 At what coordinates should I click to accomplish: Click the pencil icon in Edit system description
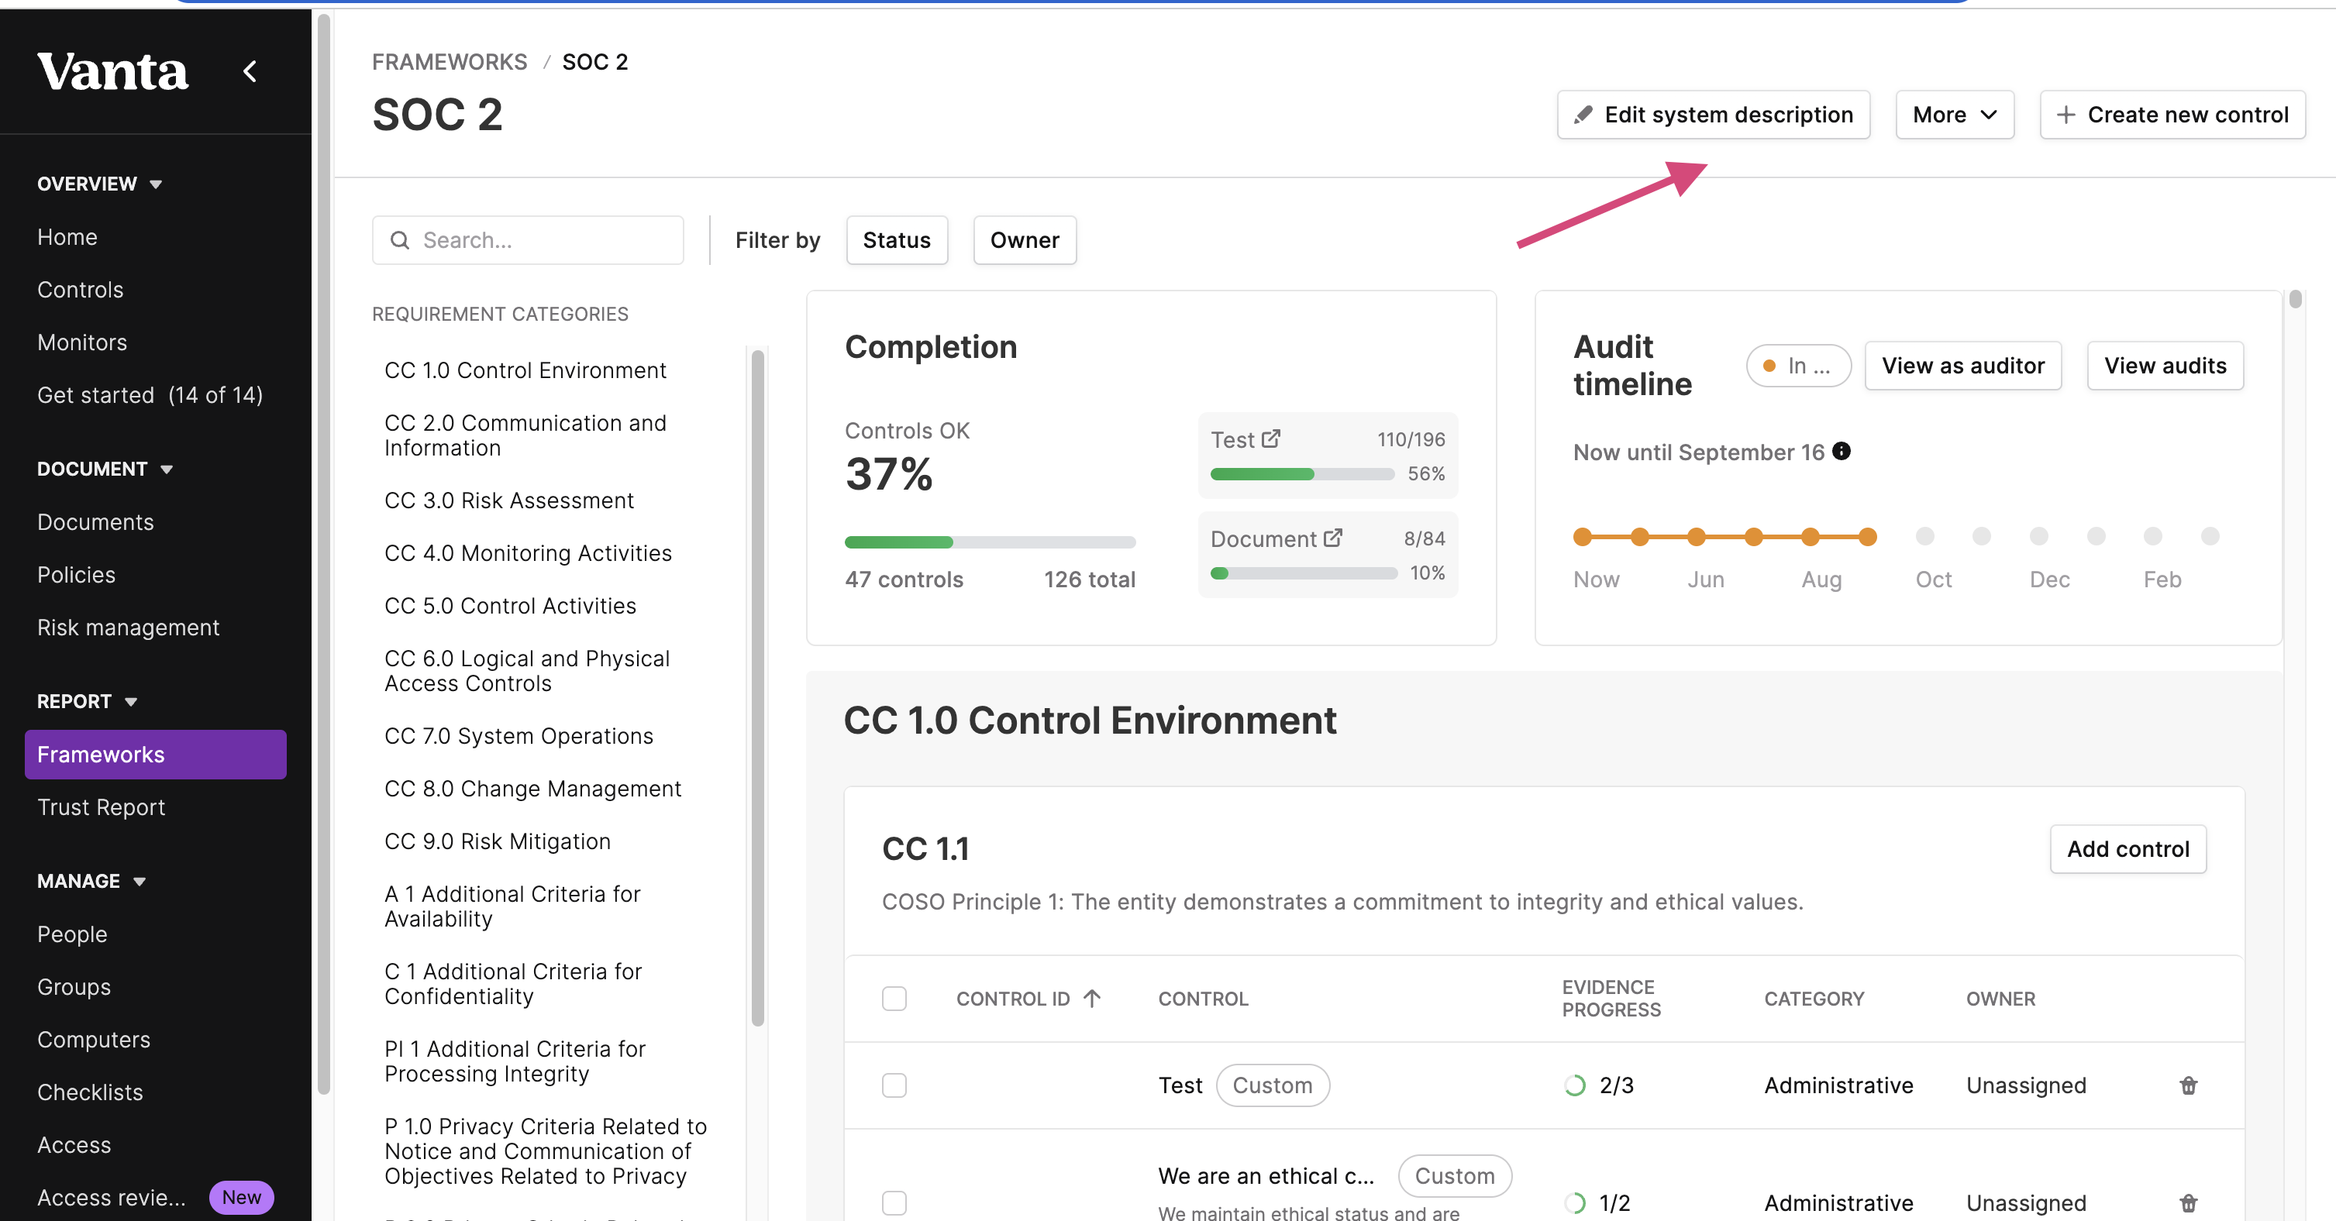click(1583, 115)
